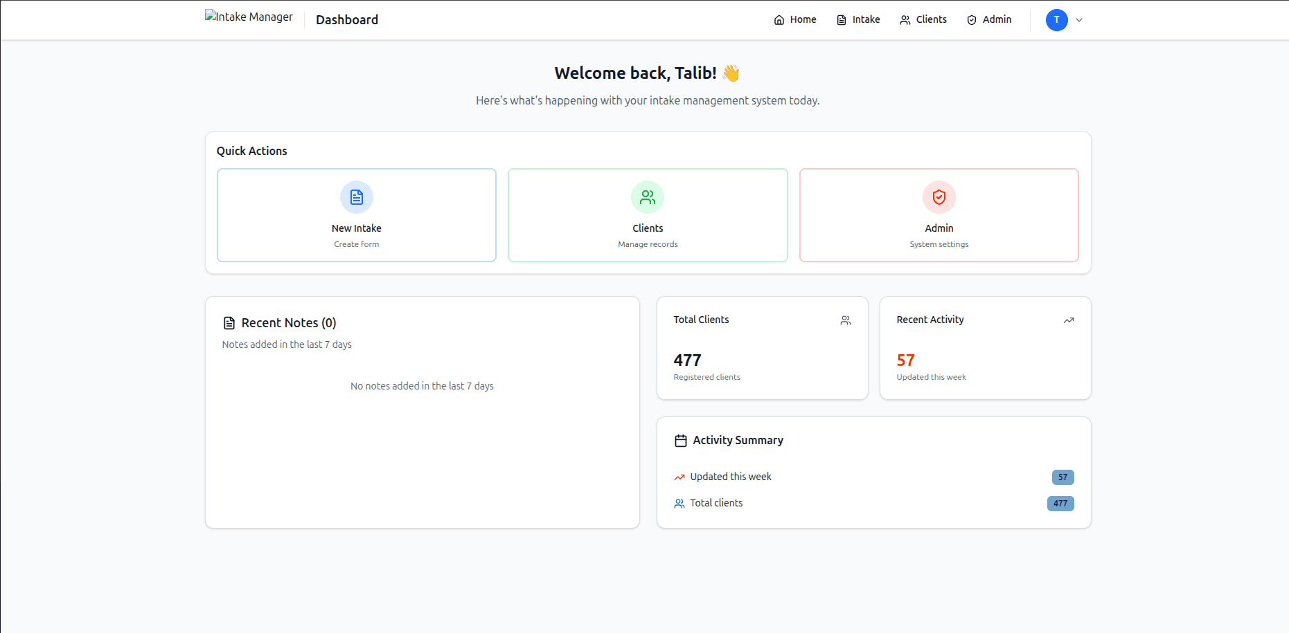Click the New Intake document icon
Image resolution: width=1289 pixels, height=633 pixels.
pos(357,197)
